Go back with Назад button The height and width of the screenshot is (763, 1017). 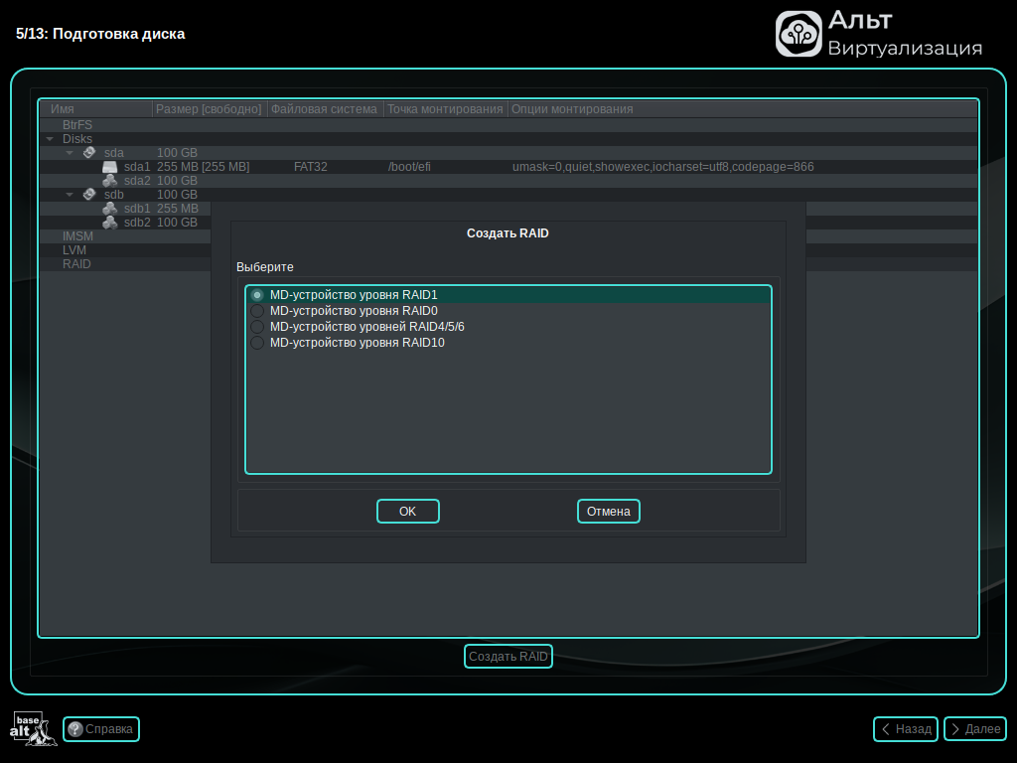[x=906, y=728]
